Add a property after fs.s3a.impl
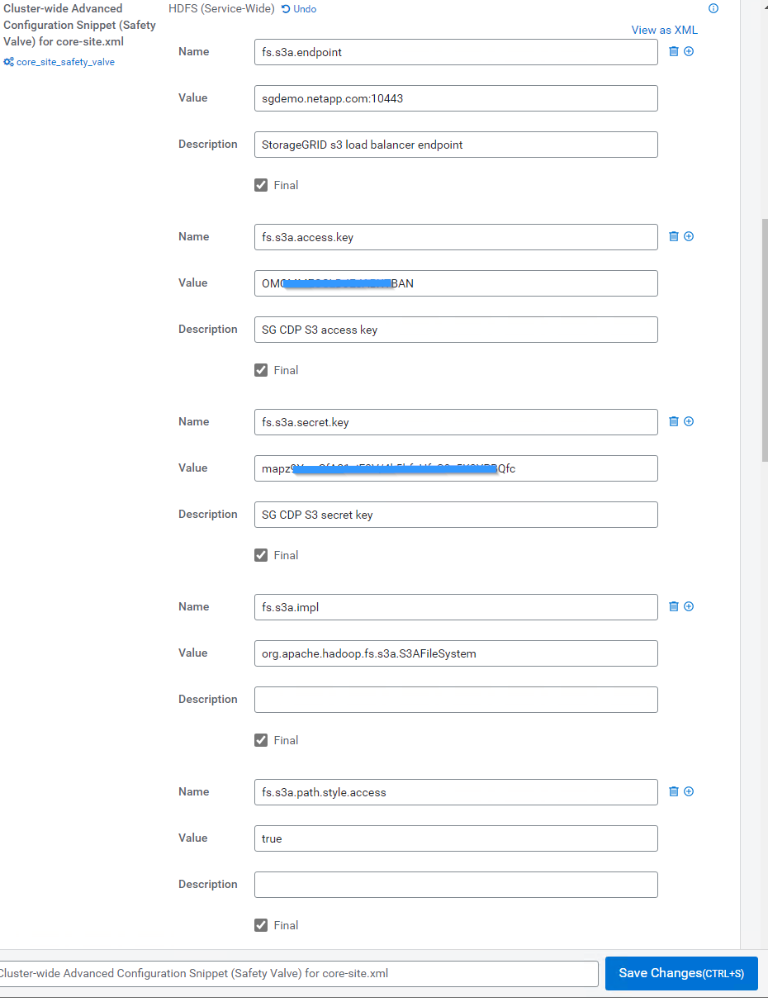 (x=689, y=606)
